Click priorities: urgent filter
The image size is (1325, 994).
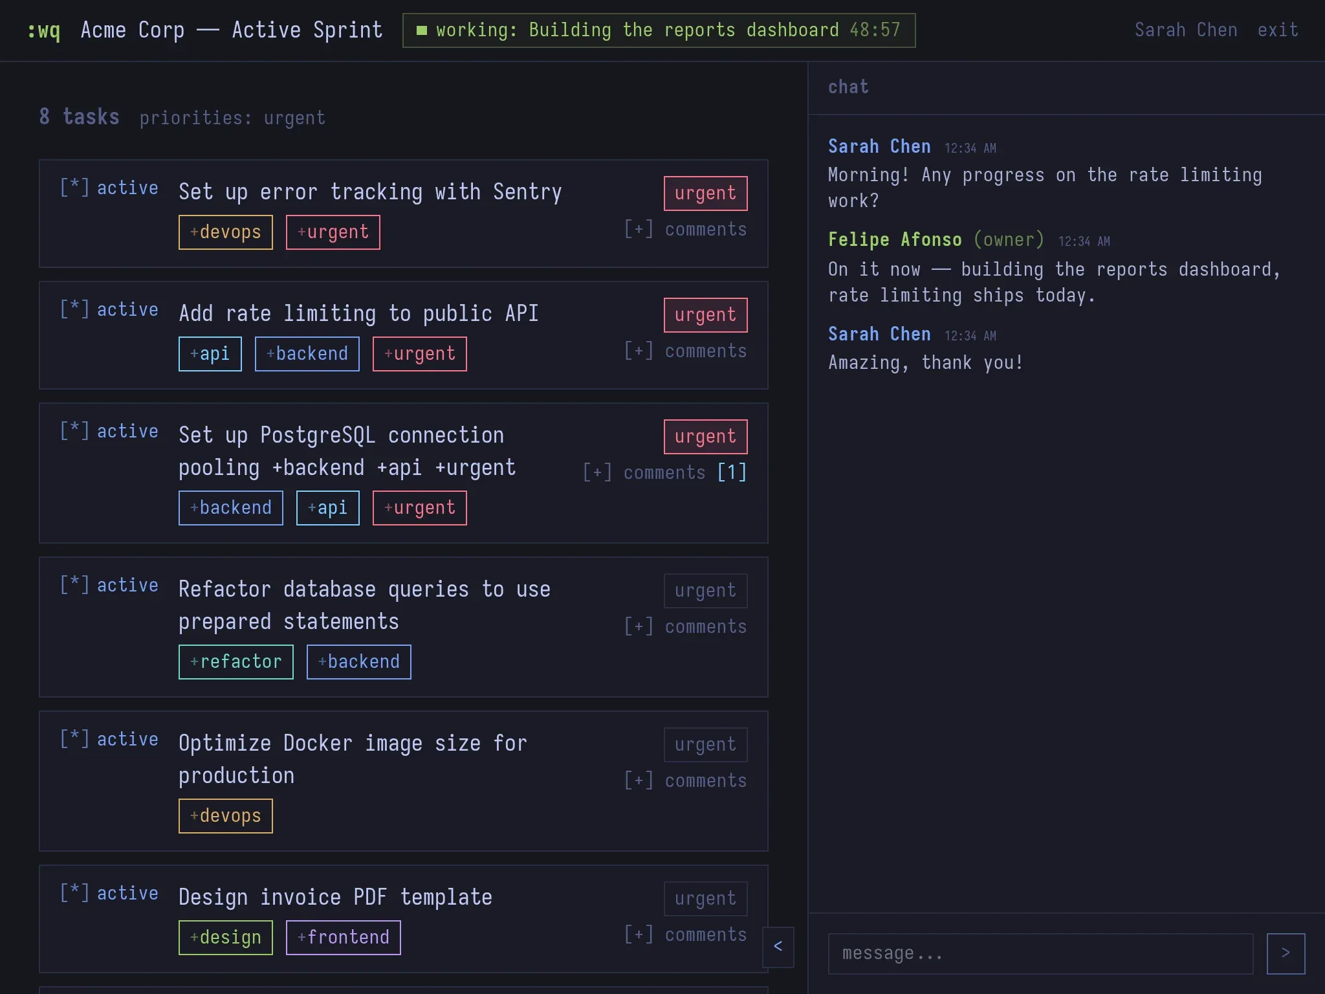tap(232, 118)
